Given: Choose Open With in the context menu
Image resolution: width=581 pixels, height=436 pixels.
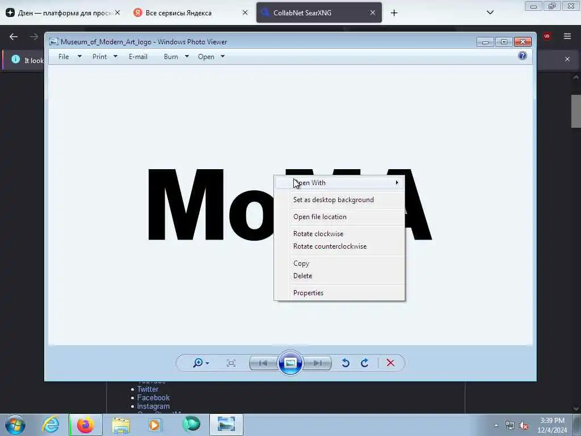Looking at the screenshot, I should [x=339, y=182].
